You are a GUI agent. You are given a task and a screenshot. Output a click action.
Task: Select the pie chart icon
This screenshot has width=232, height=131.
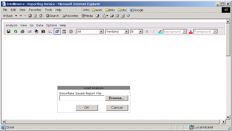point(36,31)
